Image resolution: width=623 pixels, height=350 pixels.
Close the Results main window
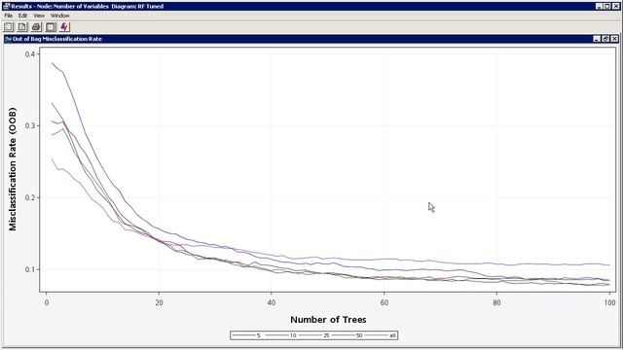click(615, 7)
